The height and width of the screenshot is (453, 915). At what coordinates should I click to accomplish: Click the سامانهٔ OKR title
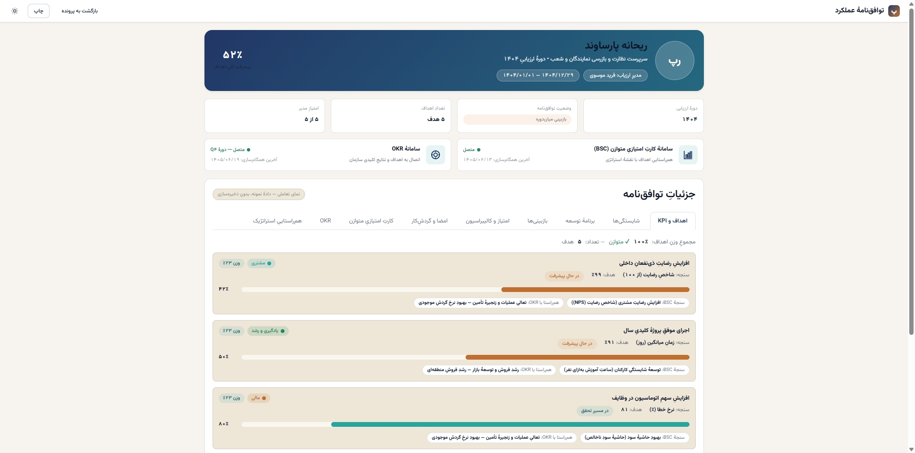[x=406, y=149]
